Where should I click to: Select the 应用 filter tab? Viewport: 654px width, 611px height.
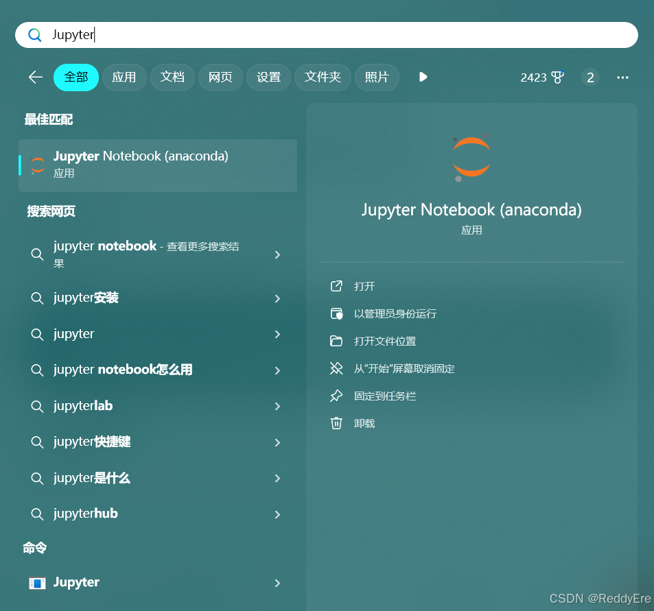pos(124,77)
